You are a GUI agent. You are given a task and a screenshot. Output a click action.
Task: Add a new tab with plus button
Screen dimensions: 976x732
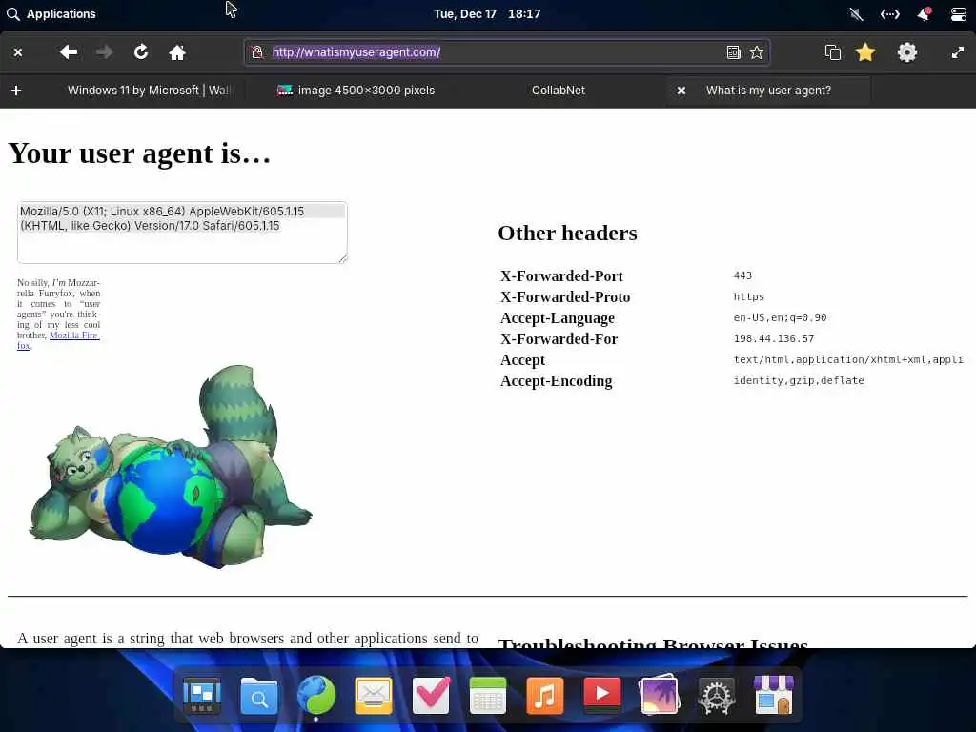[x=16, y=91]
